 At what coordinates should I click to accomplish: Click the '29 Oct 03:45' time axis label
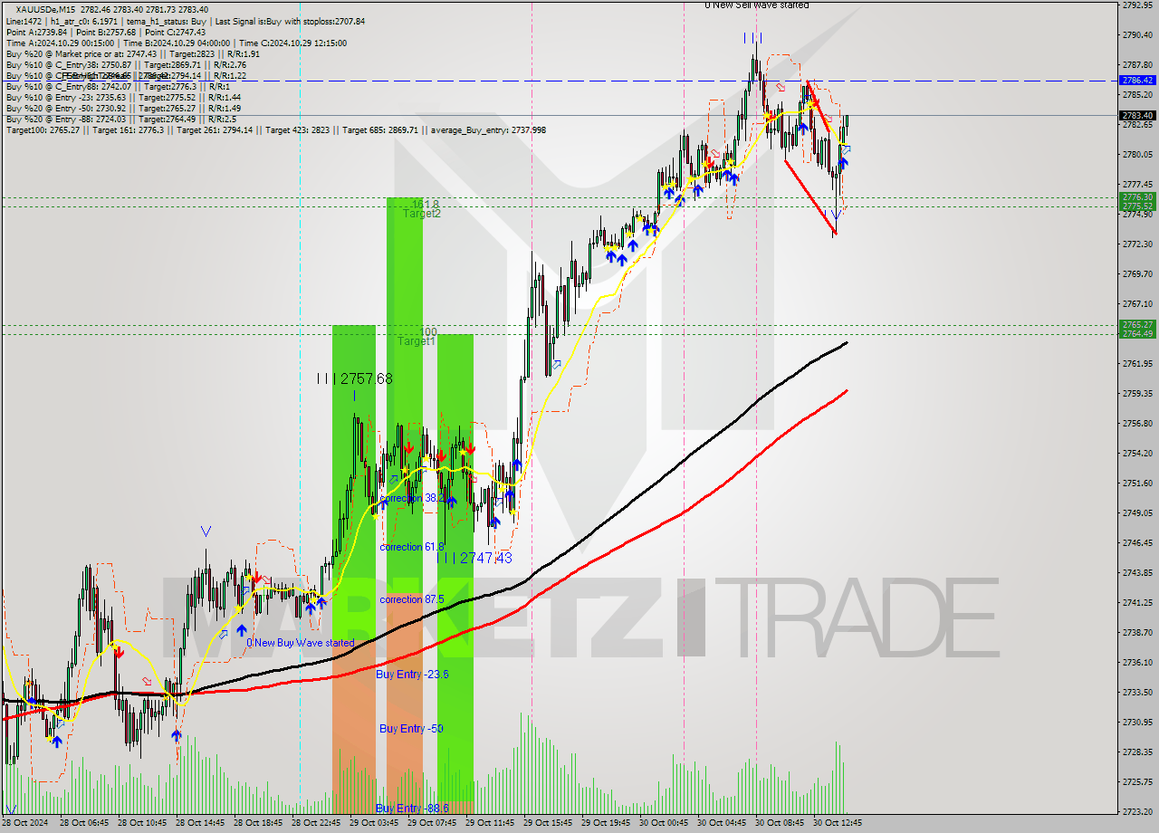click(x=374, y=823)
